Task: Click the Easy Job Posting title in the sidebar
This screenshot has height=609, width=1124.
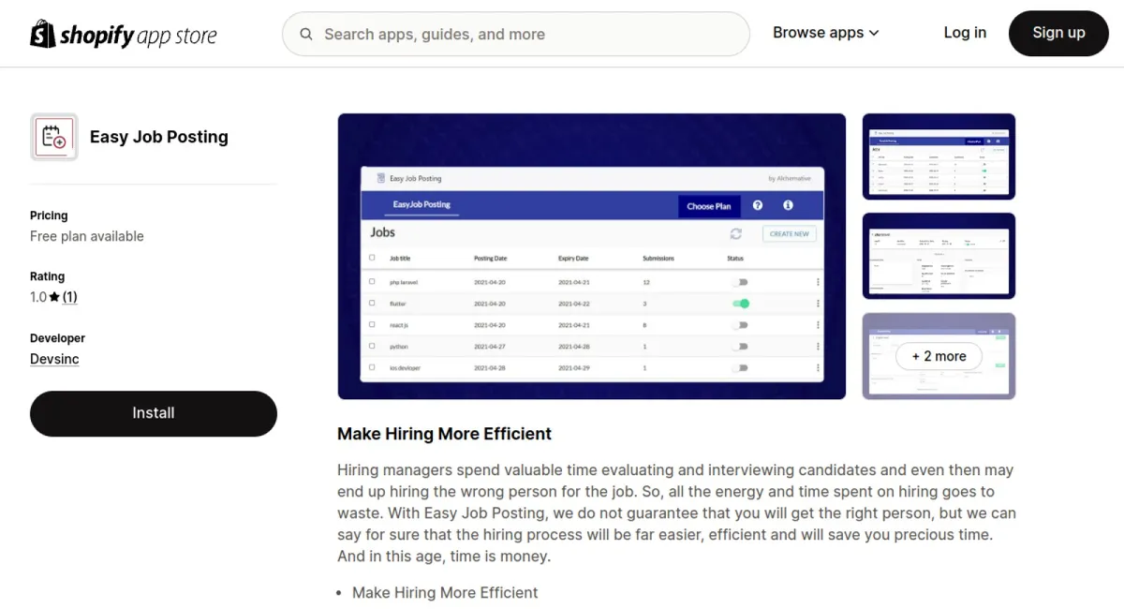Action: coord(159,137)
